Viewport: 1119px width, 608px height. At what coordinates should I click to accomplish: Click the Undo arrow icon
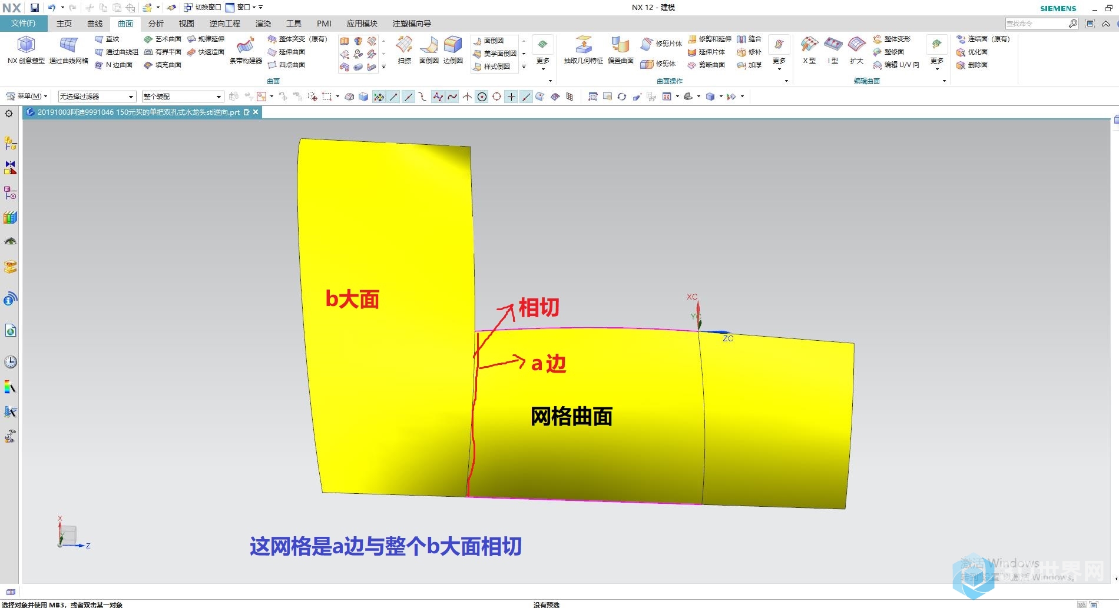tap(52, 8)
